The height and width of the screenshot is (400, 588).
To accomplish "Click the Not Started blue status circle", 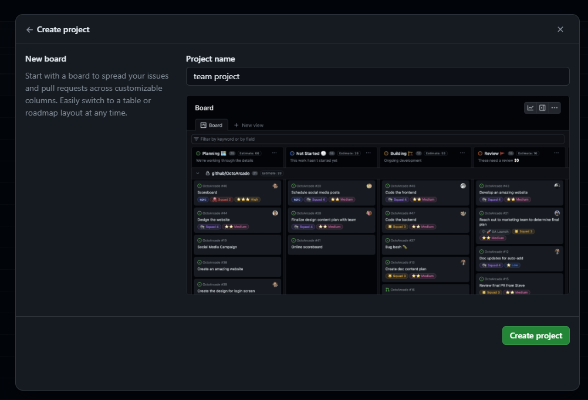I will point(292,153).
